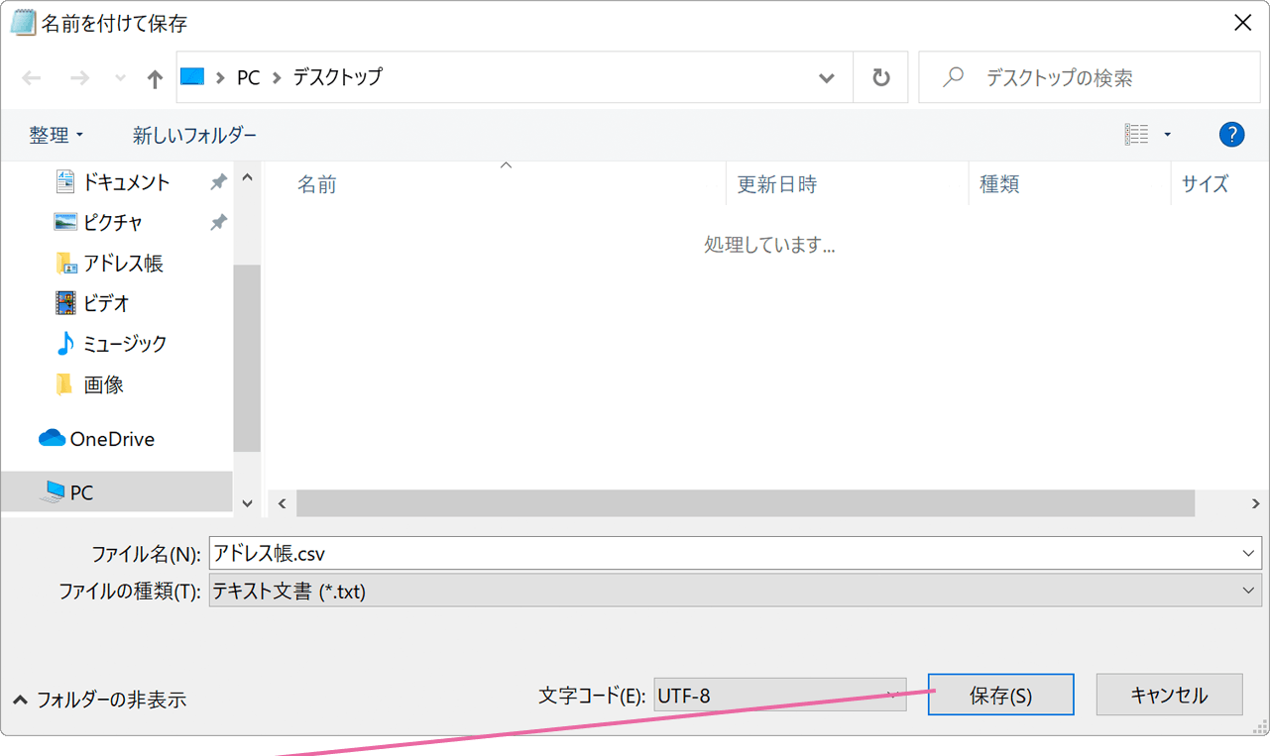Image resolution: width=1270 pixels, height=756 pixels.
Task: Click the pin icon next to ピクチャ
Action: (218, 223)
